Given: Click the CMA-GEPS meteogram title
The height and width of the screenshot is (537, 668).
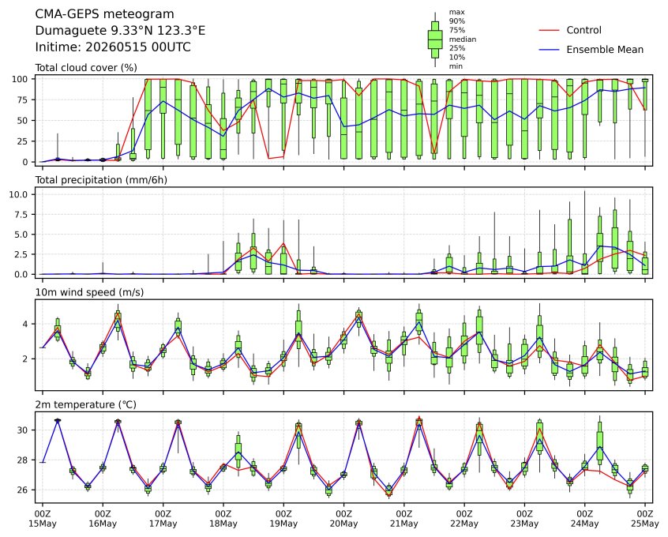Looking at the screenshot, I should 104,14.
